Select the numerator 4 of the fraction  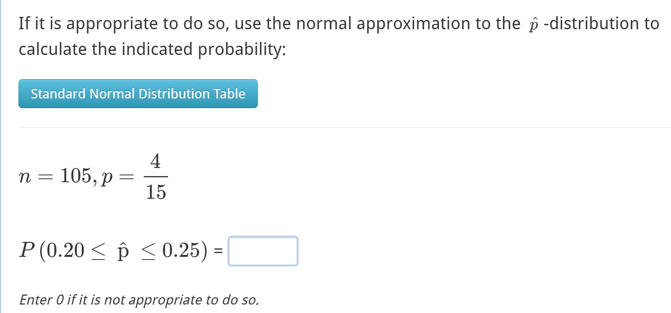(156, 161)
